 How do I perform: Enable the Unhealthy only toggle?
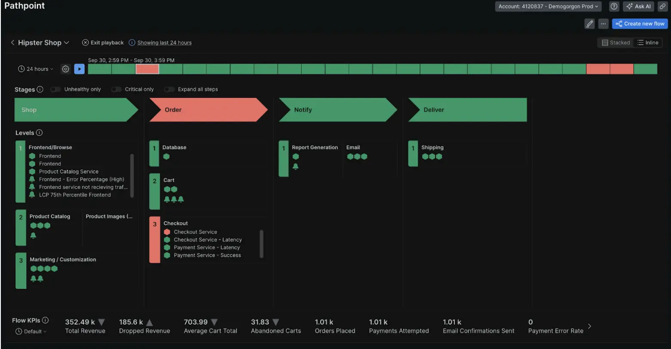pos(55,89)
